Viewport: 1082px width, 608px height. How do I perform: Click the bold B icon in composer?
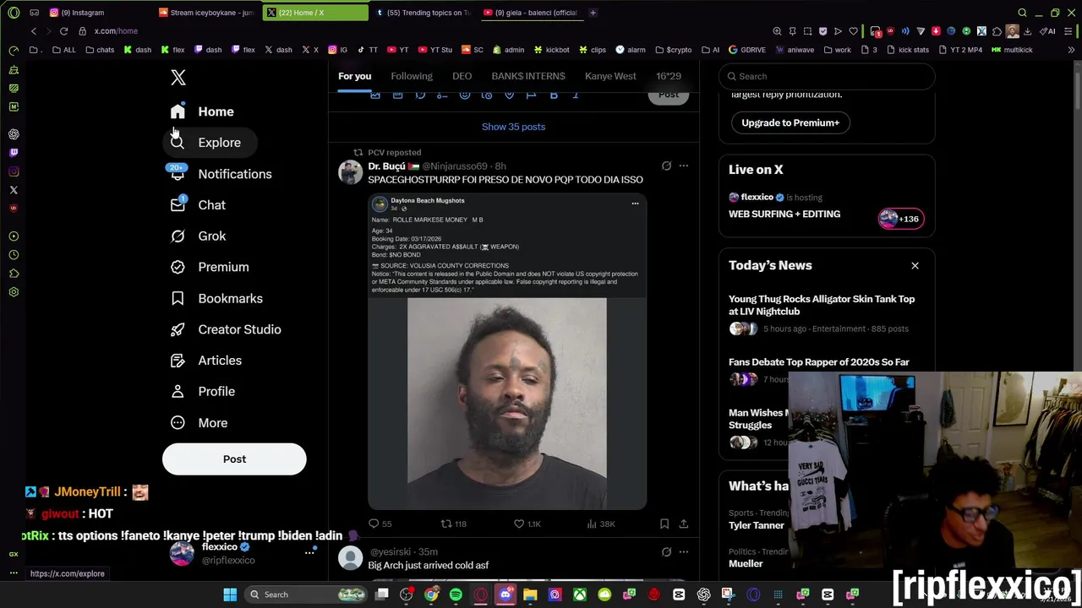tap(554, 95)
